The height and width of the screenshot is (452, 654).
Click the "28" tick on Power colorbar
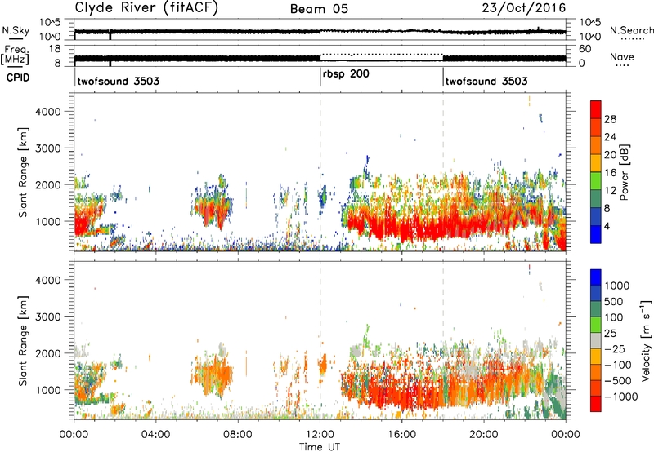point(610,119)
